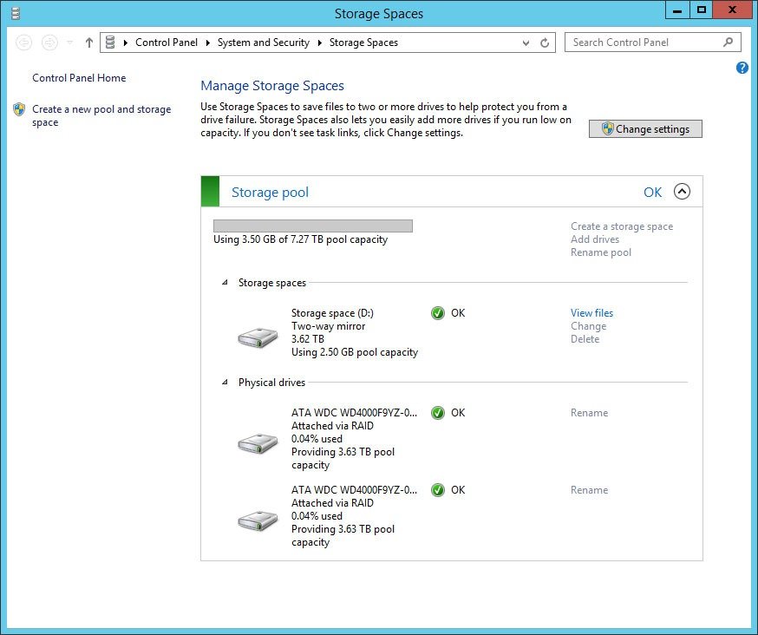This screenshot has height=635, width=758.
Task: Click 'Storage space (D:)' label
Action: (332, 313)
